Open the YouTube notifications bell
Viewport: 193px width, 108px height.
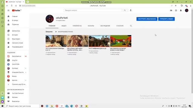pos(181,10)
